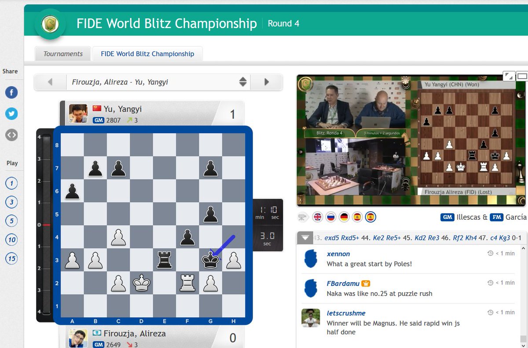
Task: Switch video to wide rectangle view icon
Action: coord(522,76)
